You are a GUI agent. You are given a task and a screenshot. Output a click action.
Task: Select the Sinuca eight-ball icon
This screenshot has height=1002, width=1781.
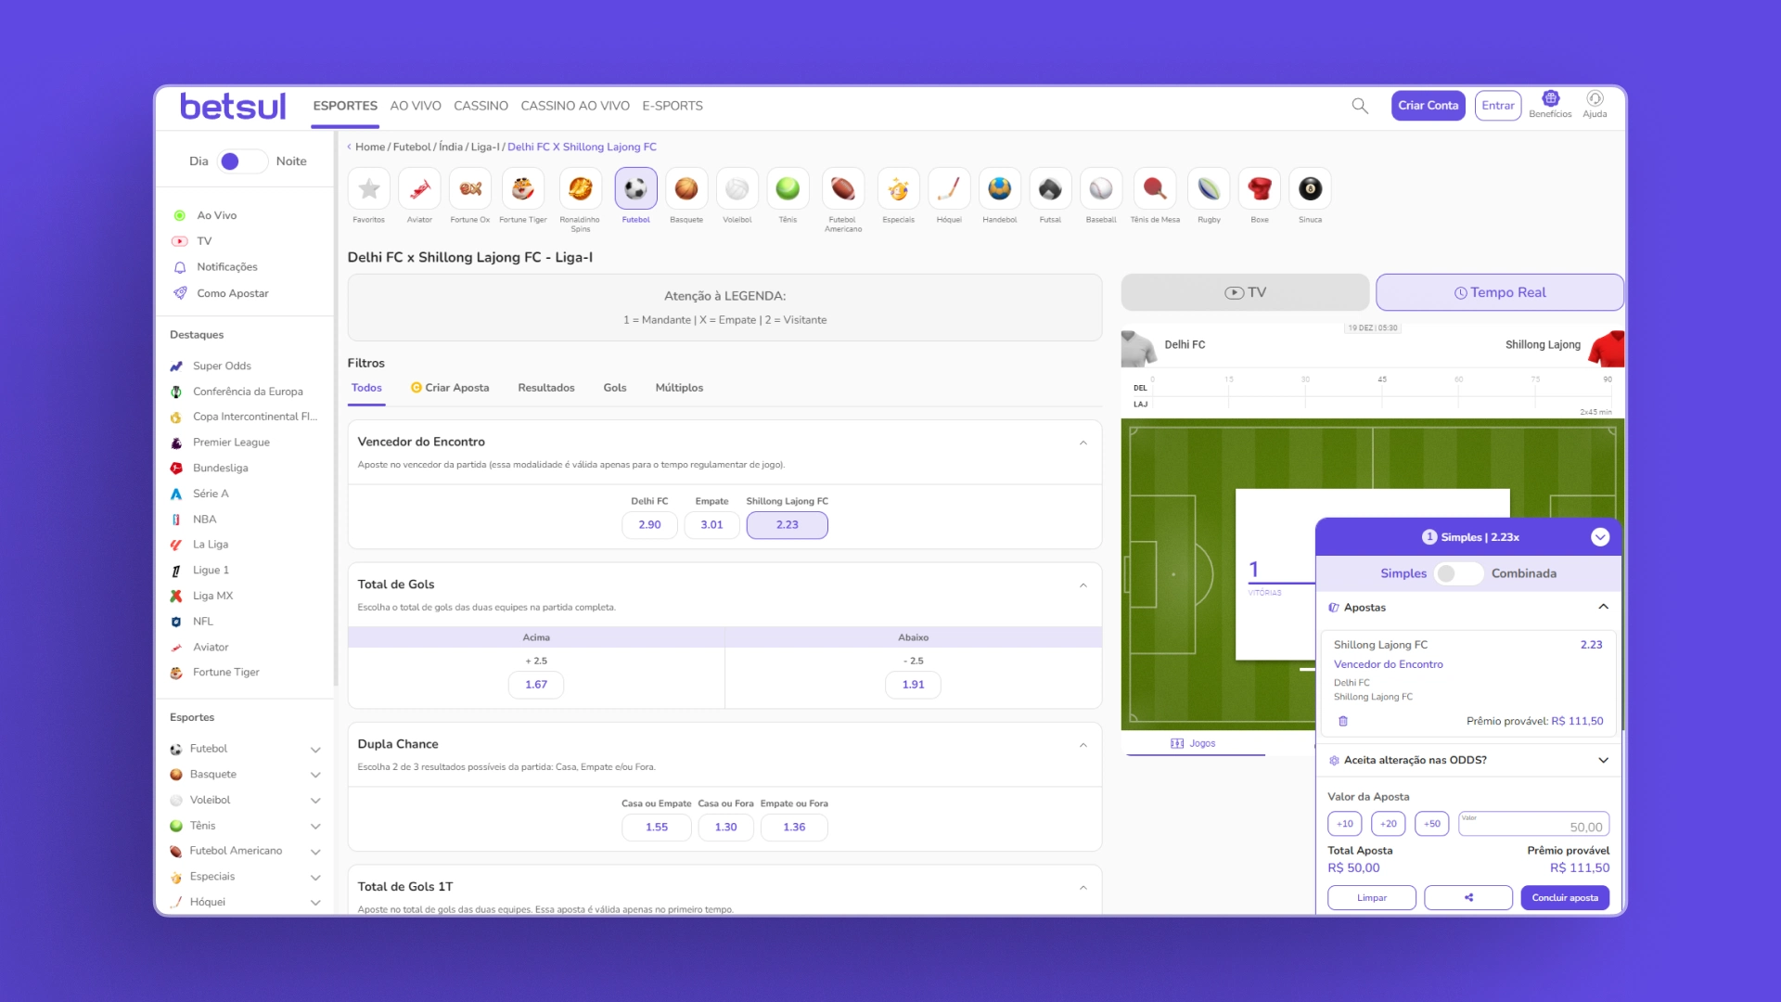tap(1310, 189)
